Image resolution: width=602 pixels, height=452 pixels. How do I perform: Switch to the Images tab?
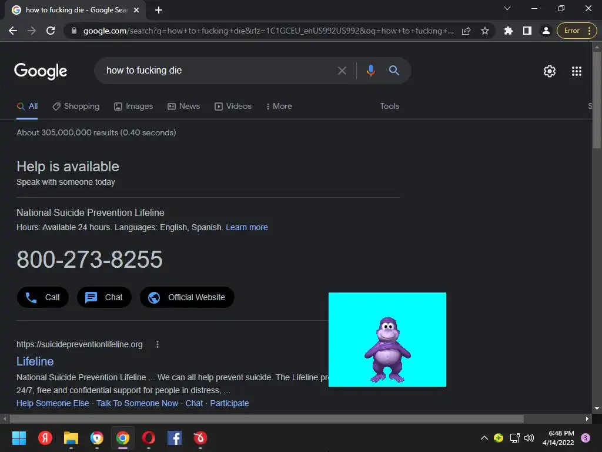point(133,107)
